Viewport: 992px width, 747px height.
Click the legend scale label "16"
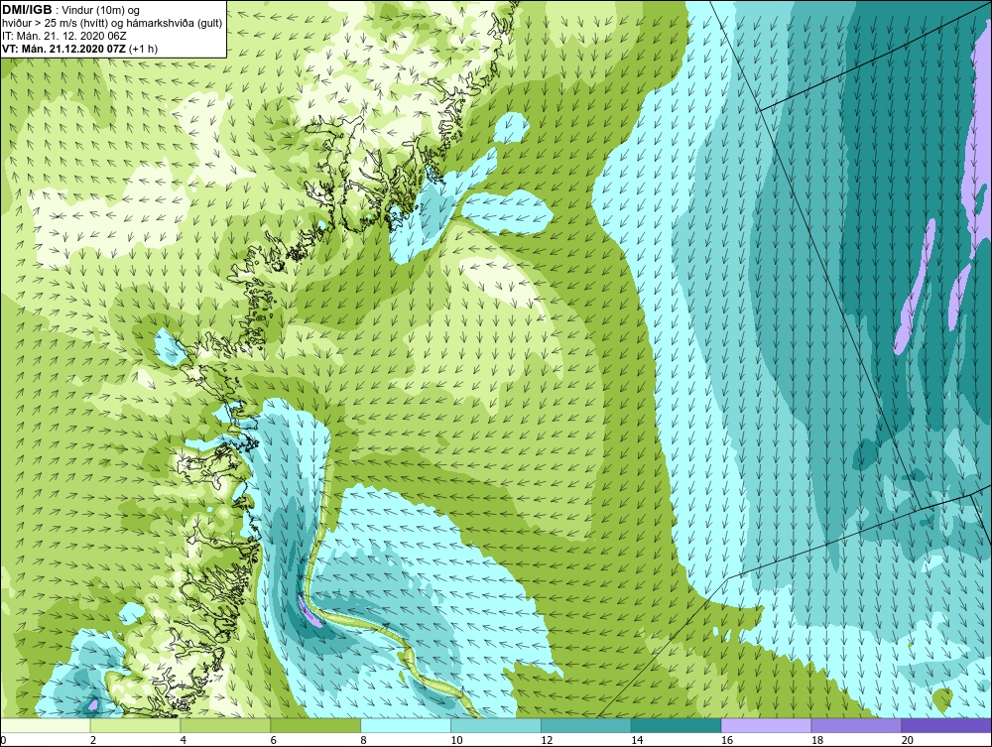pyautogui.click(x=727, y=740)
